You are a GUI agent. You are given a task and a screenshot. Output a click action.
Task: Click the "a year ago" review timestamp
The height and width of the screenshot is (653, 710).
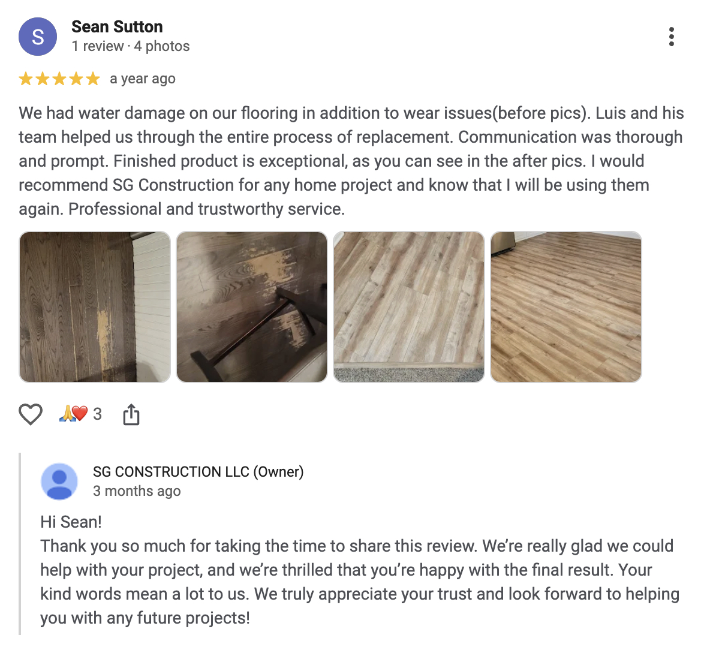pyautogui.click(x=143, y=79)
